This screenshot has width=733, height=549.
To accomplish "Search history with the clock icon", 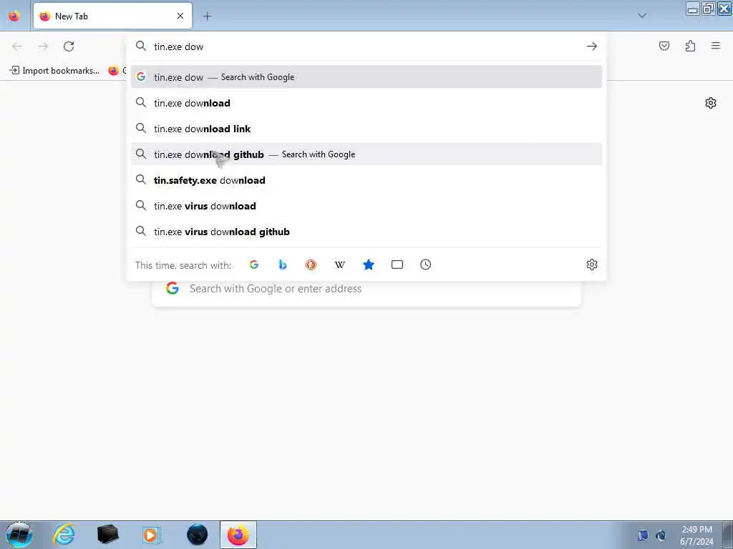I will pos(425,264).
